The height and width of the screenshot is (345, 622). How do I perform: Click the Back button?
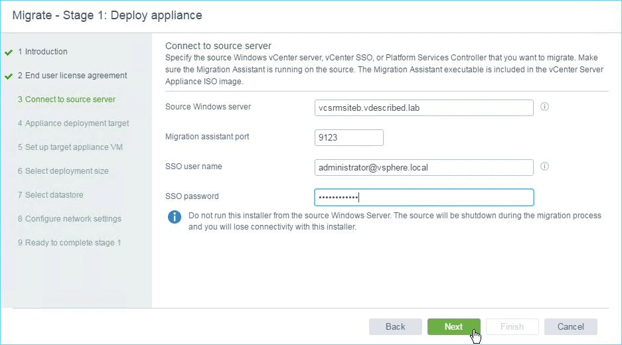396,327
